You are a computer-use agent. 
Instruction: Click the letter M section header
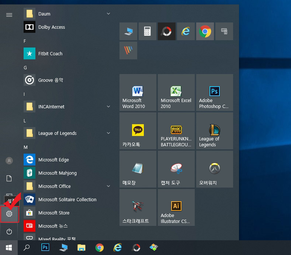(25, 147)
